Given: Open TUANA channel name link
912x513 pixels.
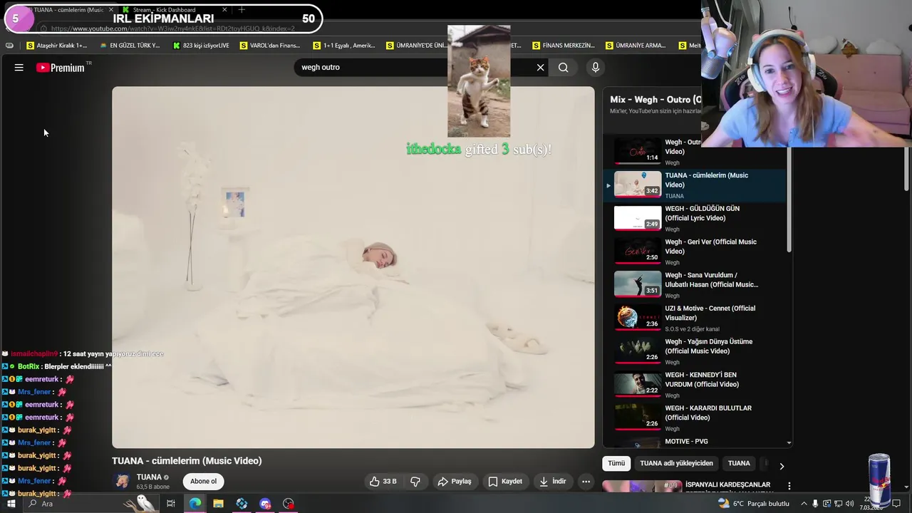Looking at the screenshot, I should pos(149,477).
